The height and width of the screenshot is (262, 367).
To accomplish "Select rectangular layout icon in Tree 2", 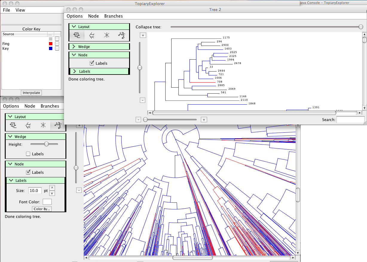I will (77, 35).
